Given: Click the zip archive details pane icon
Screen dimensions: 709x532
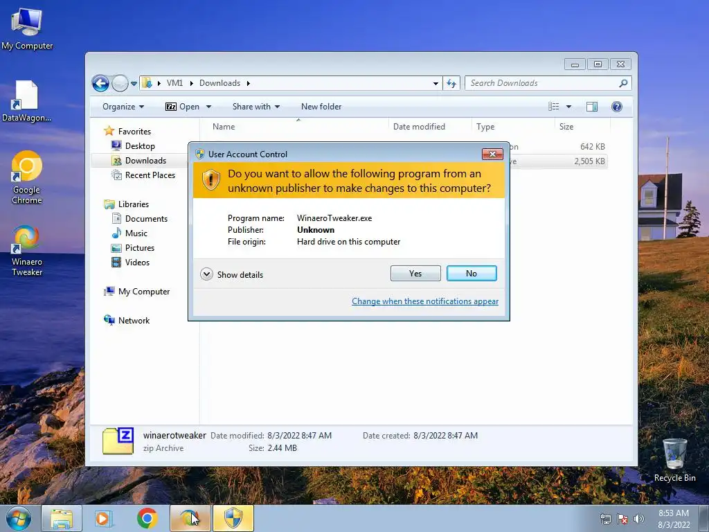Looking at the screenshot, I should click(118, 441).
